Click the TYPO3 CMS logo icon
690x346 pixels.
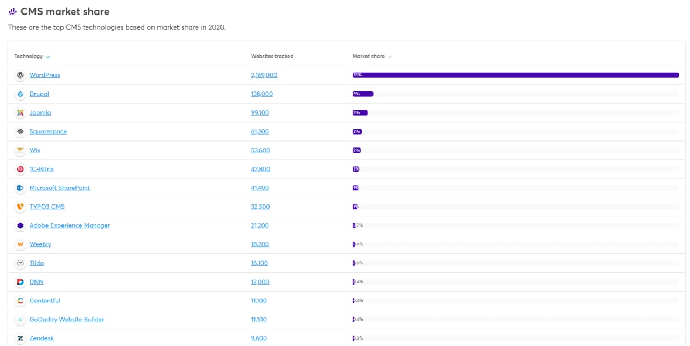[x=20, y=207]
